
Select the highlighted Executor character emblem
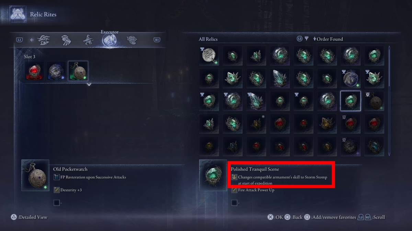pos(110,41)
